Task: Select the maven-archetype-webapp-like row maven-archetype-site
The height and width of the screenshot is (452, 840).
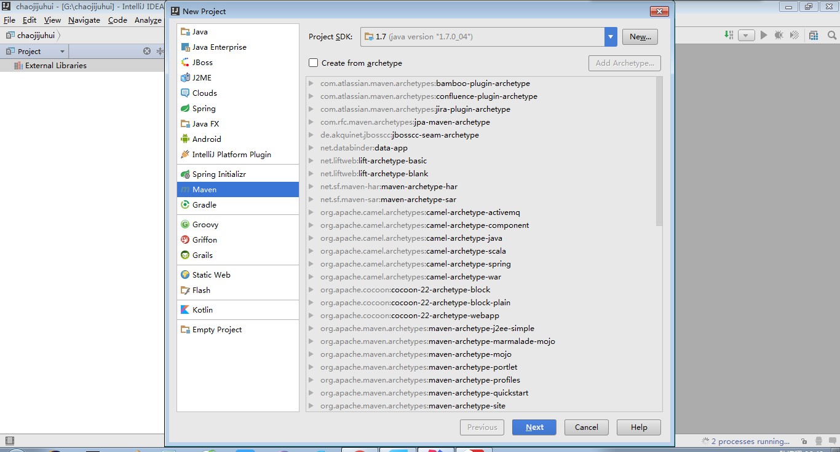Action: click(x=481, y=406)
